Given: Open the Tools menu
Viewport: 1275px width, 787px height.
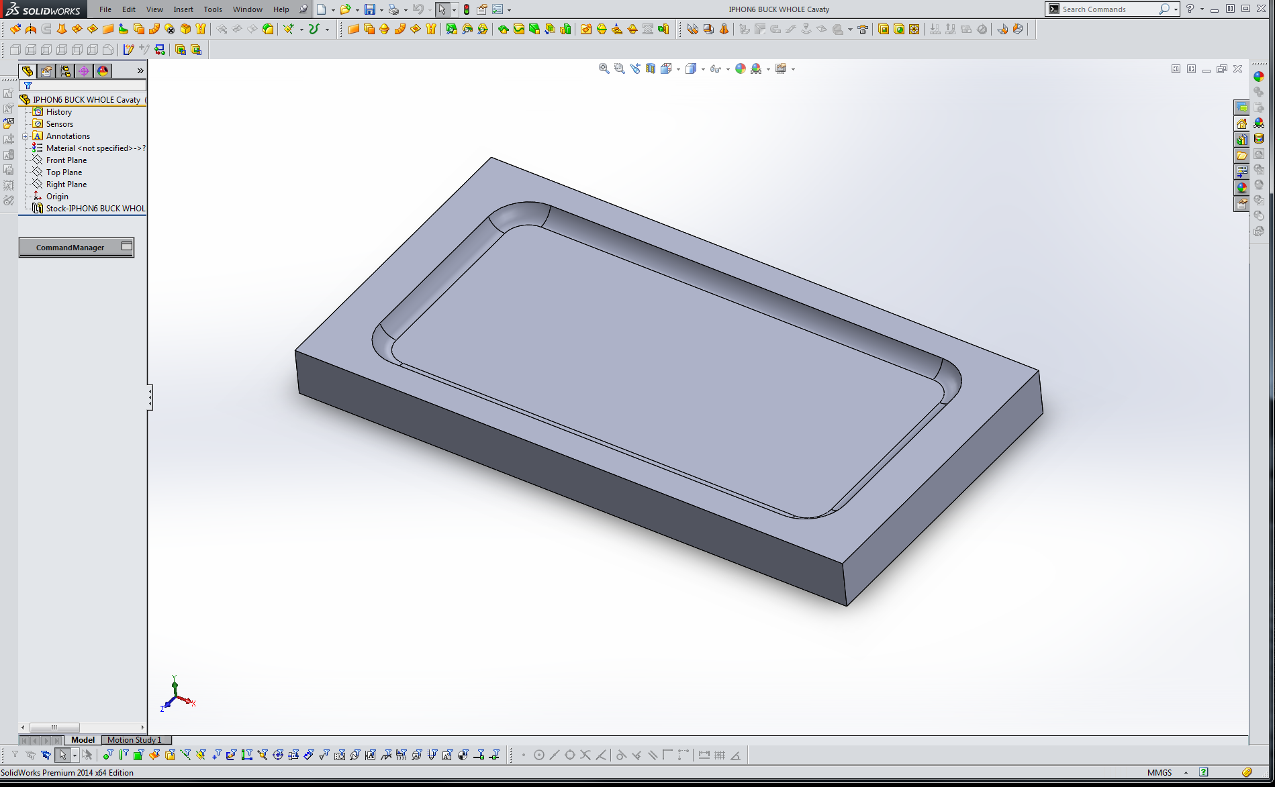Looking at the screenshot, I should pos(213,9).
